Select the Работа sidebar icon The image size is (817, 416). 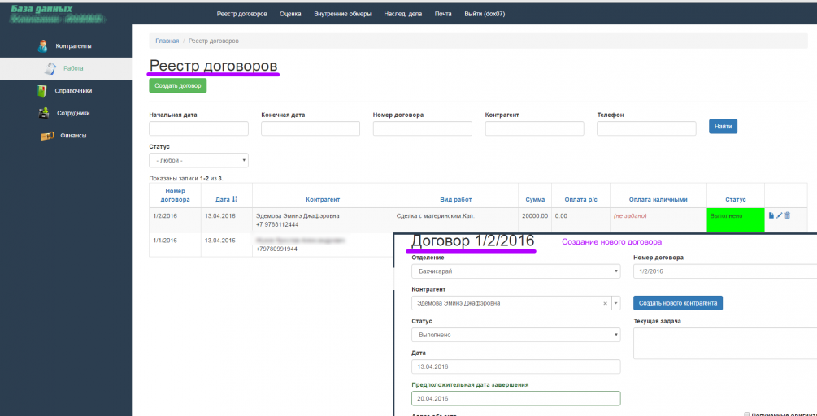51,69
